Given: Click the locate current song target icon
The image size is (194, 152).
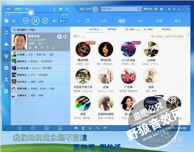Looking at the screenshot, I should tap(33, 128).
